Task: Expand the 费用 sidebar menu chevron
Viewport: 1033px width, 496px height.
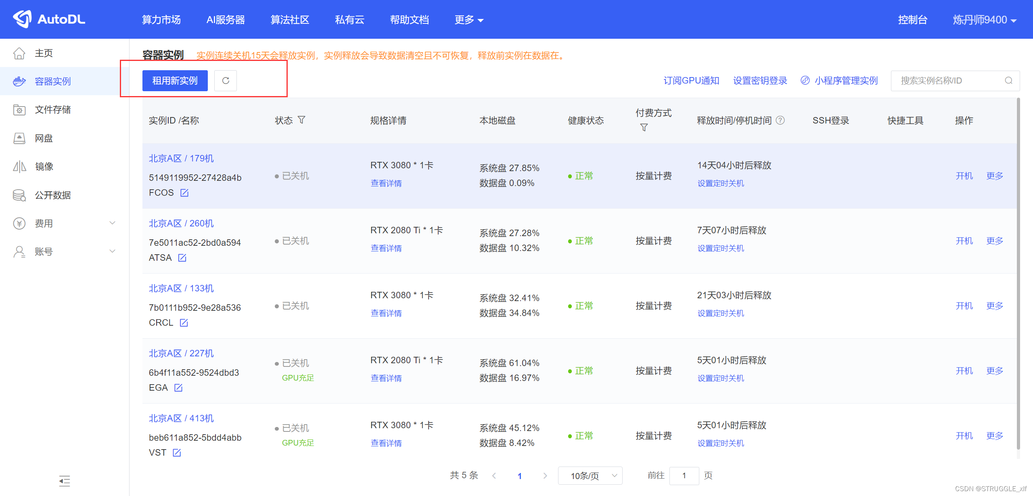Action: (113, 223)
